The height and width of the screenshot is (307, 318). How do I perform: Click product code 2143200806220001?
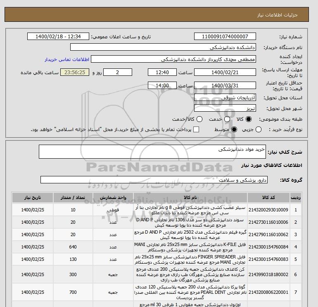[268, 292]
